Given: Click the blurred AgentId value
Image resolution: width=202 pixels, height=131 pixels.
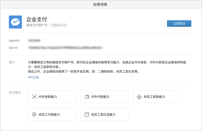Looking at the screenshot, I should [x=34, y=41].
